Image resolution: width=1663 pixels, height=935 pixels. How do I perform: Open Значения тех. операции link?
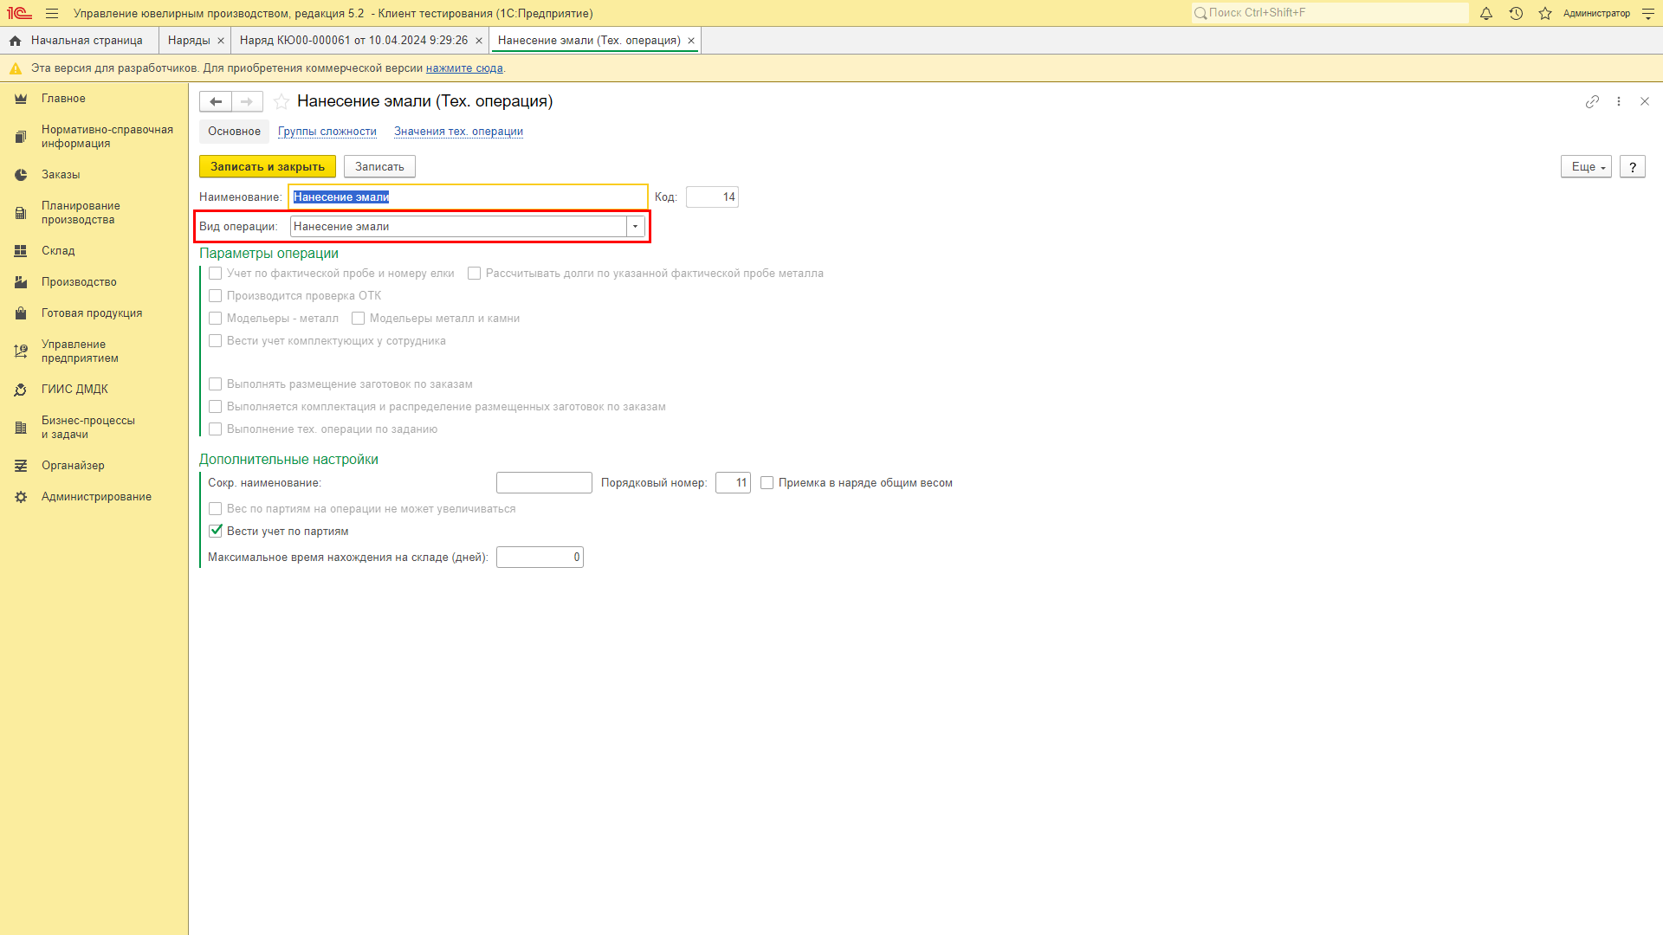(458, 132)
